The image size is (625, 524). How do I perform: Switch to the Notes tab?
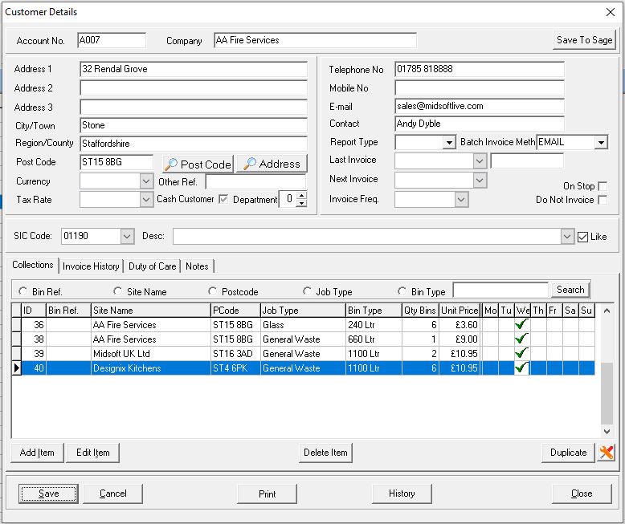(197, 266)
